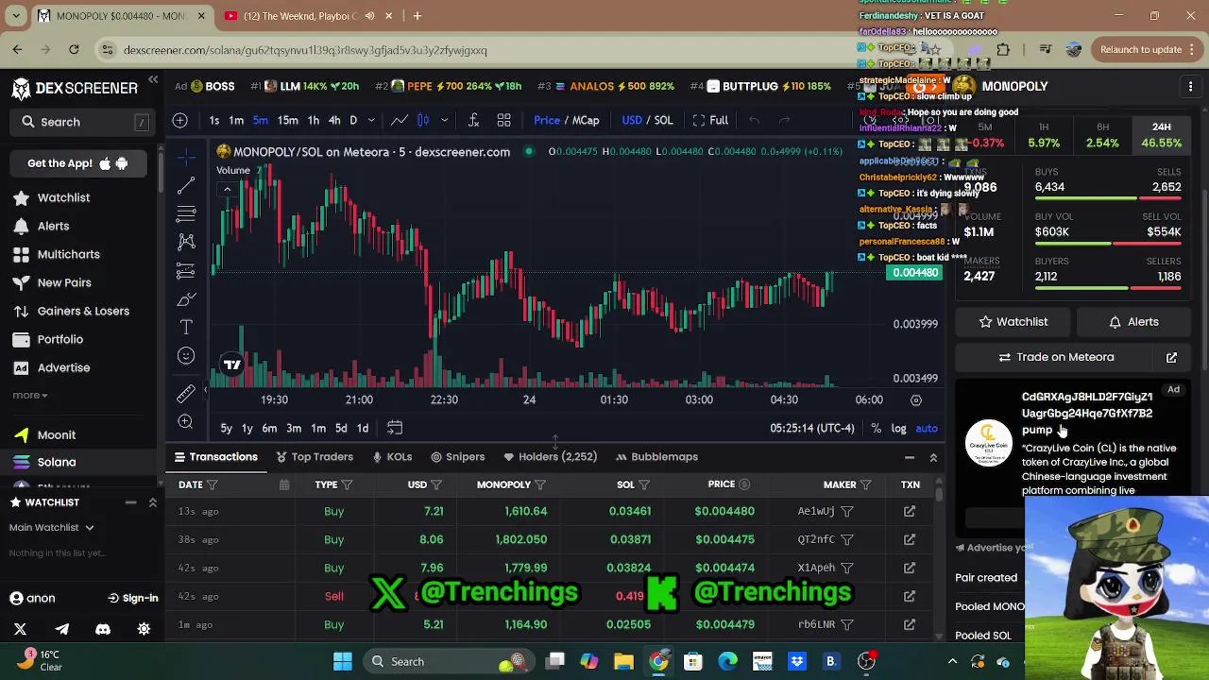
Task: Select the chart patterns tool
Action: (x=186, y=242)
